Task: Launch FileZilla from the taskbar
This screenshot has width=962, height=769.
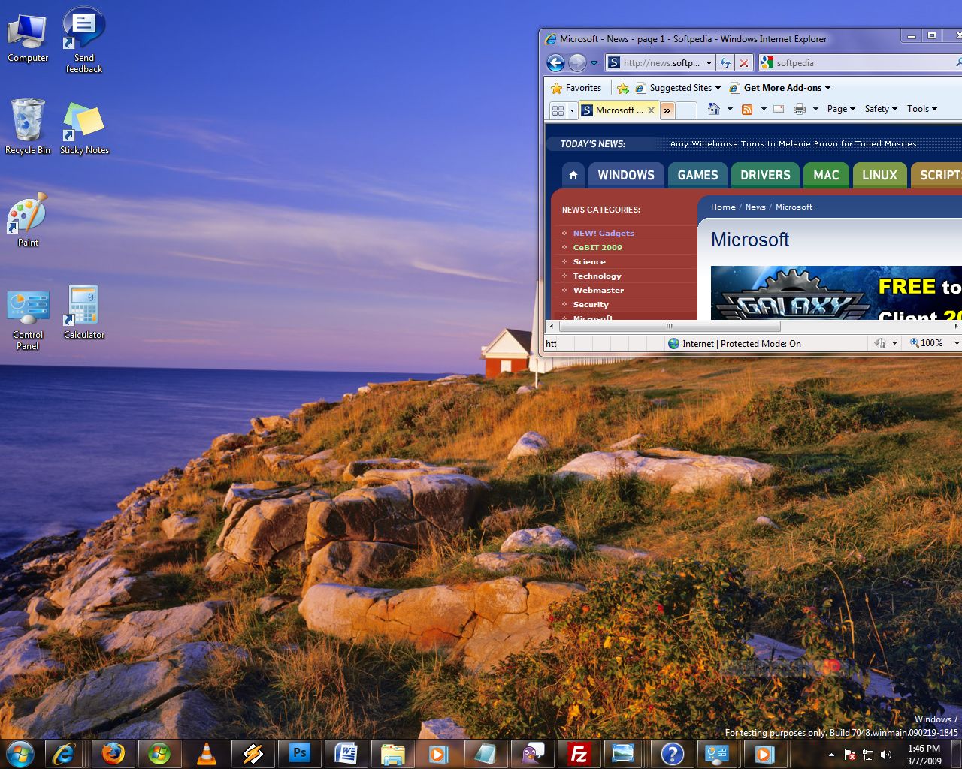Action: 579,753
